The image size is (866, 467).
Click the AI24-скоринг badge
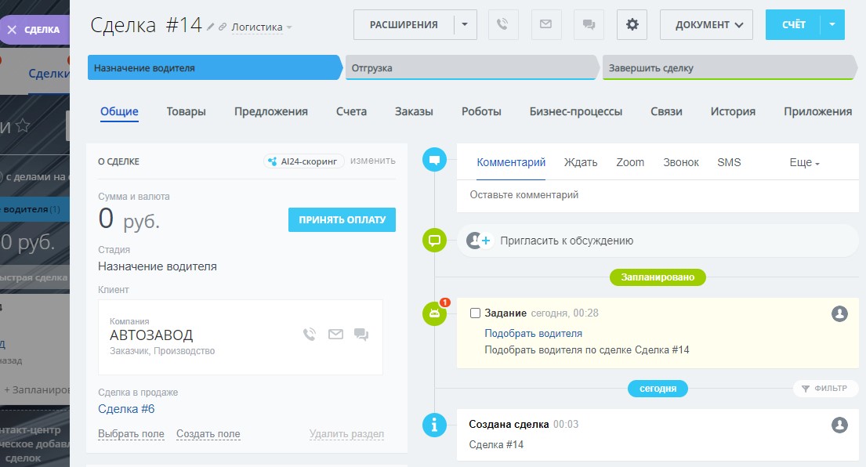(x=303, y=161)
